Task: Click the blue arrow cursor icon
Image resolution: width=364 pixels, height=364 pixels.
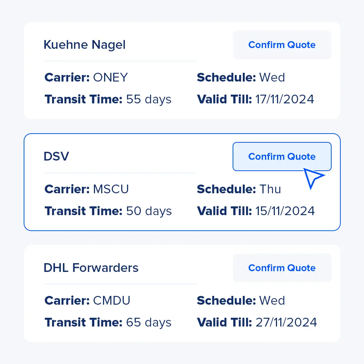Action: (x=313, y=178)
